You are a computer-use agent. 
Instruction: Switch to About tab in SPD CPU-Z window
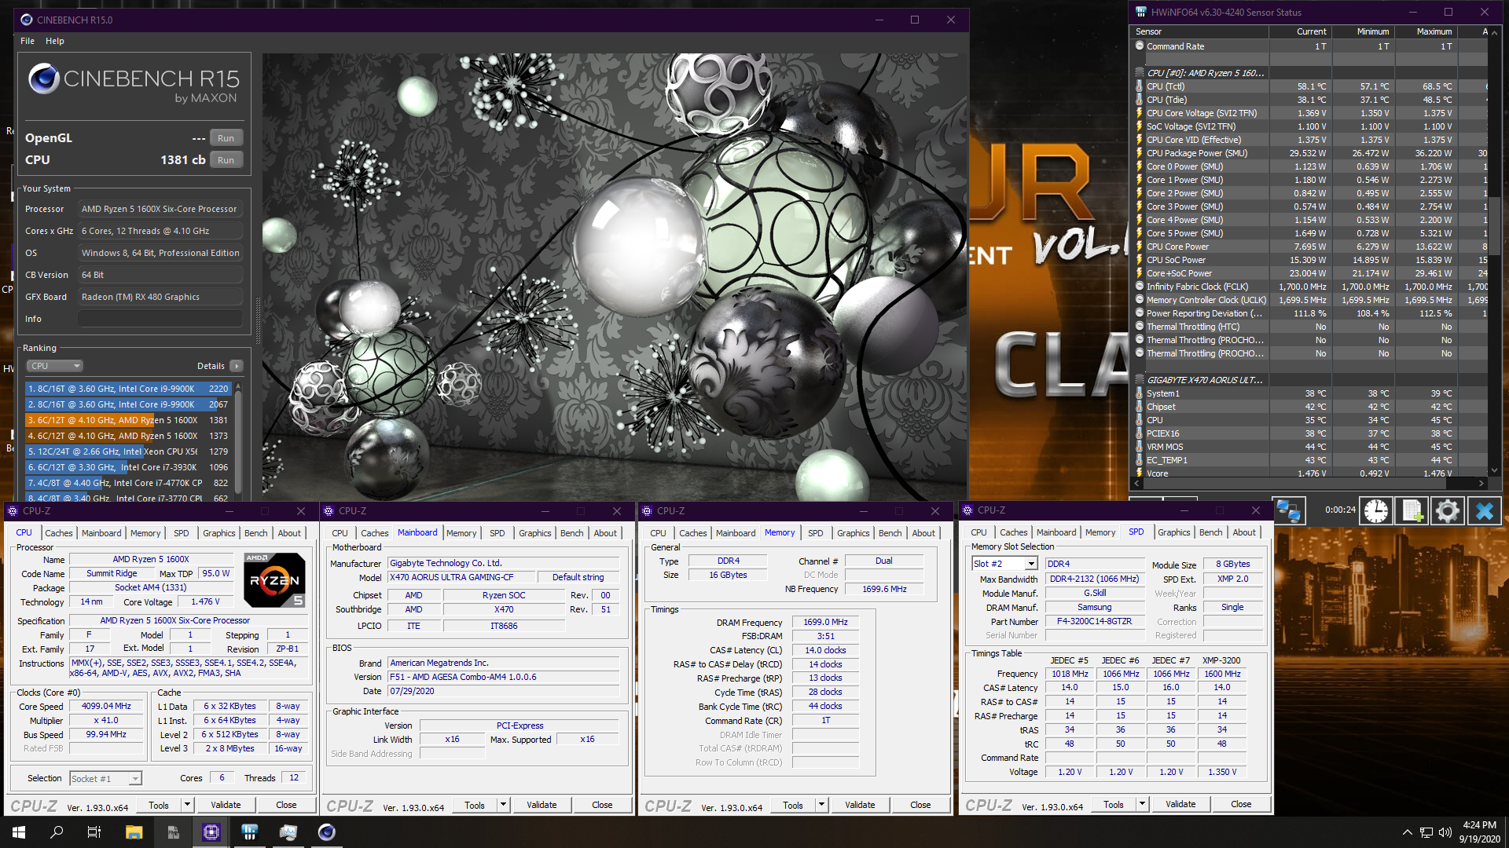tap(1244, 532)
